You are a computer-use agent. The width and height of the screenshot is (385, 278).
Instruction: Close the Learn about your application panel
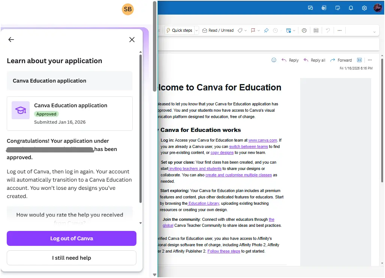(132, 40)
